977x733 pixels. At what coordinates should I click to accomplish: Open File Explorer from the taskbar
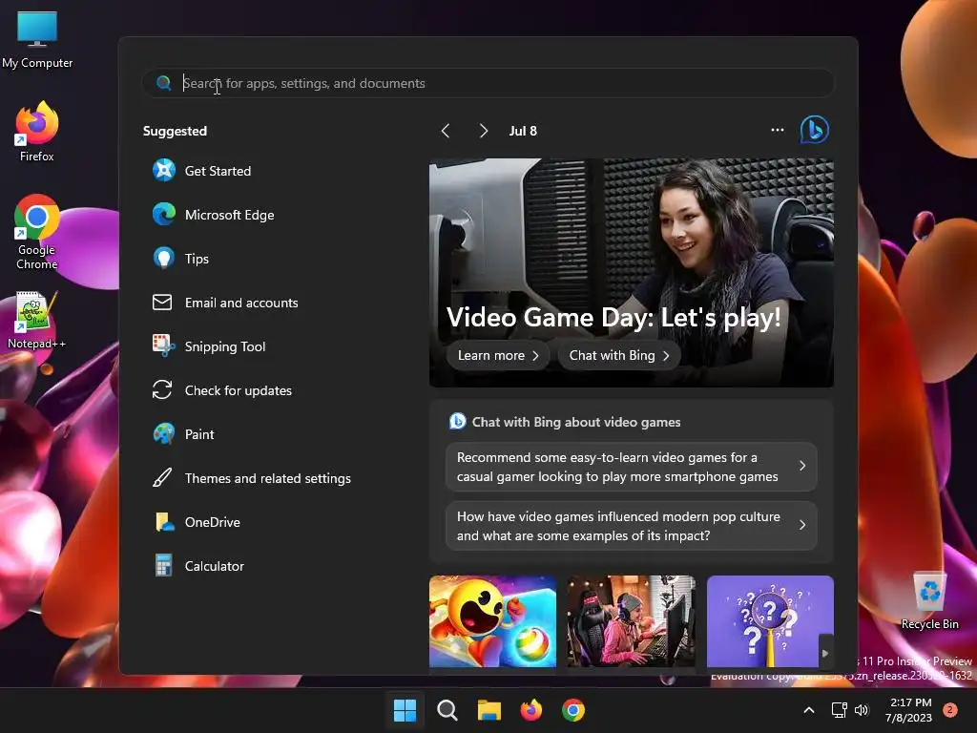coord(489,710)
